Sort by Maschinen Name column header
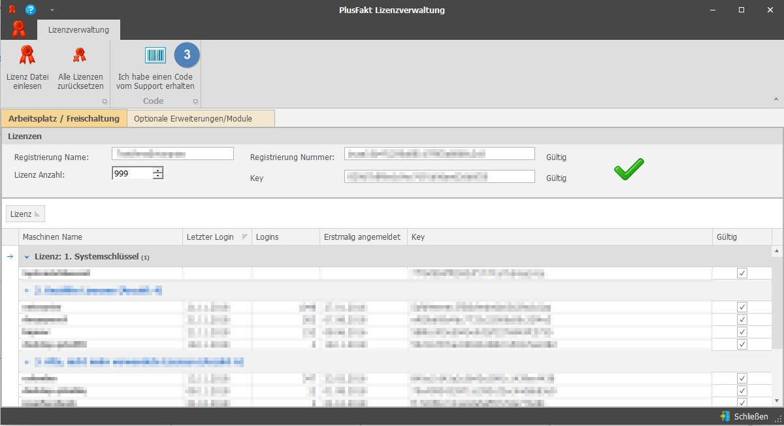 [101, 237]
